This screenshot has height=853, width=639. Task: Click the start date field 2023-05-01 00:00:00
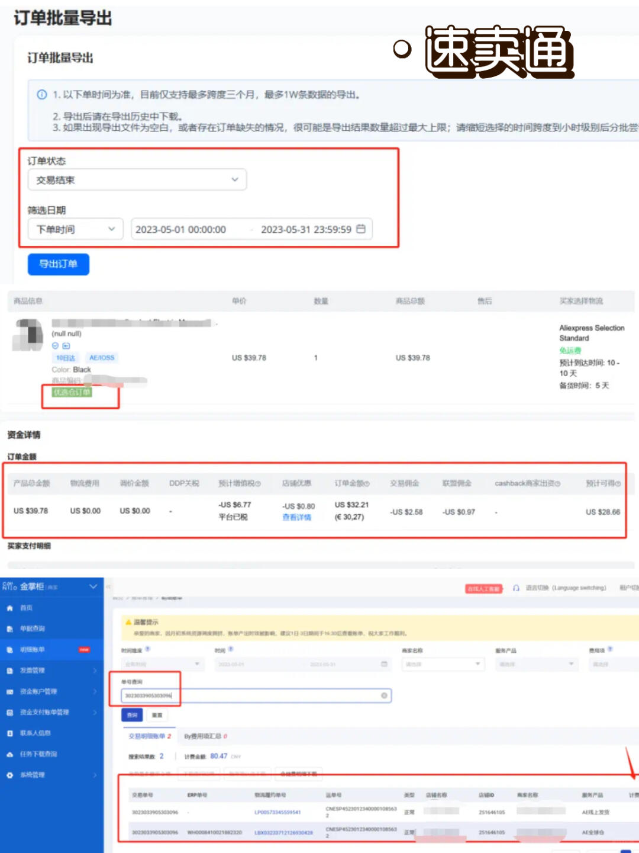pos(181,230)
